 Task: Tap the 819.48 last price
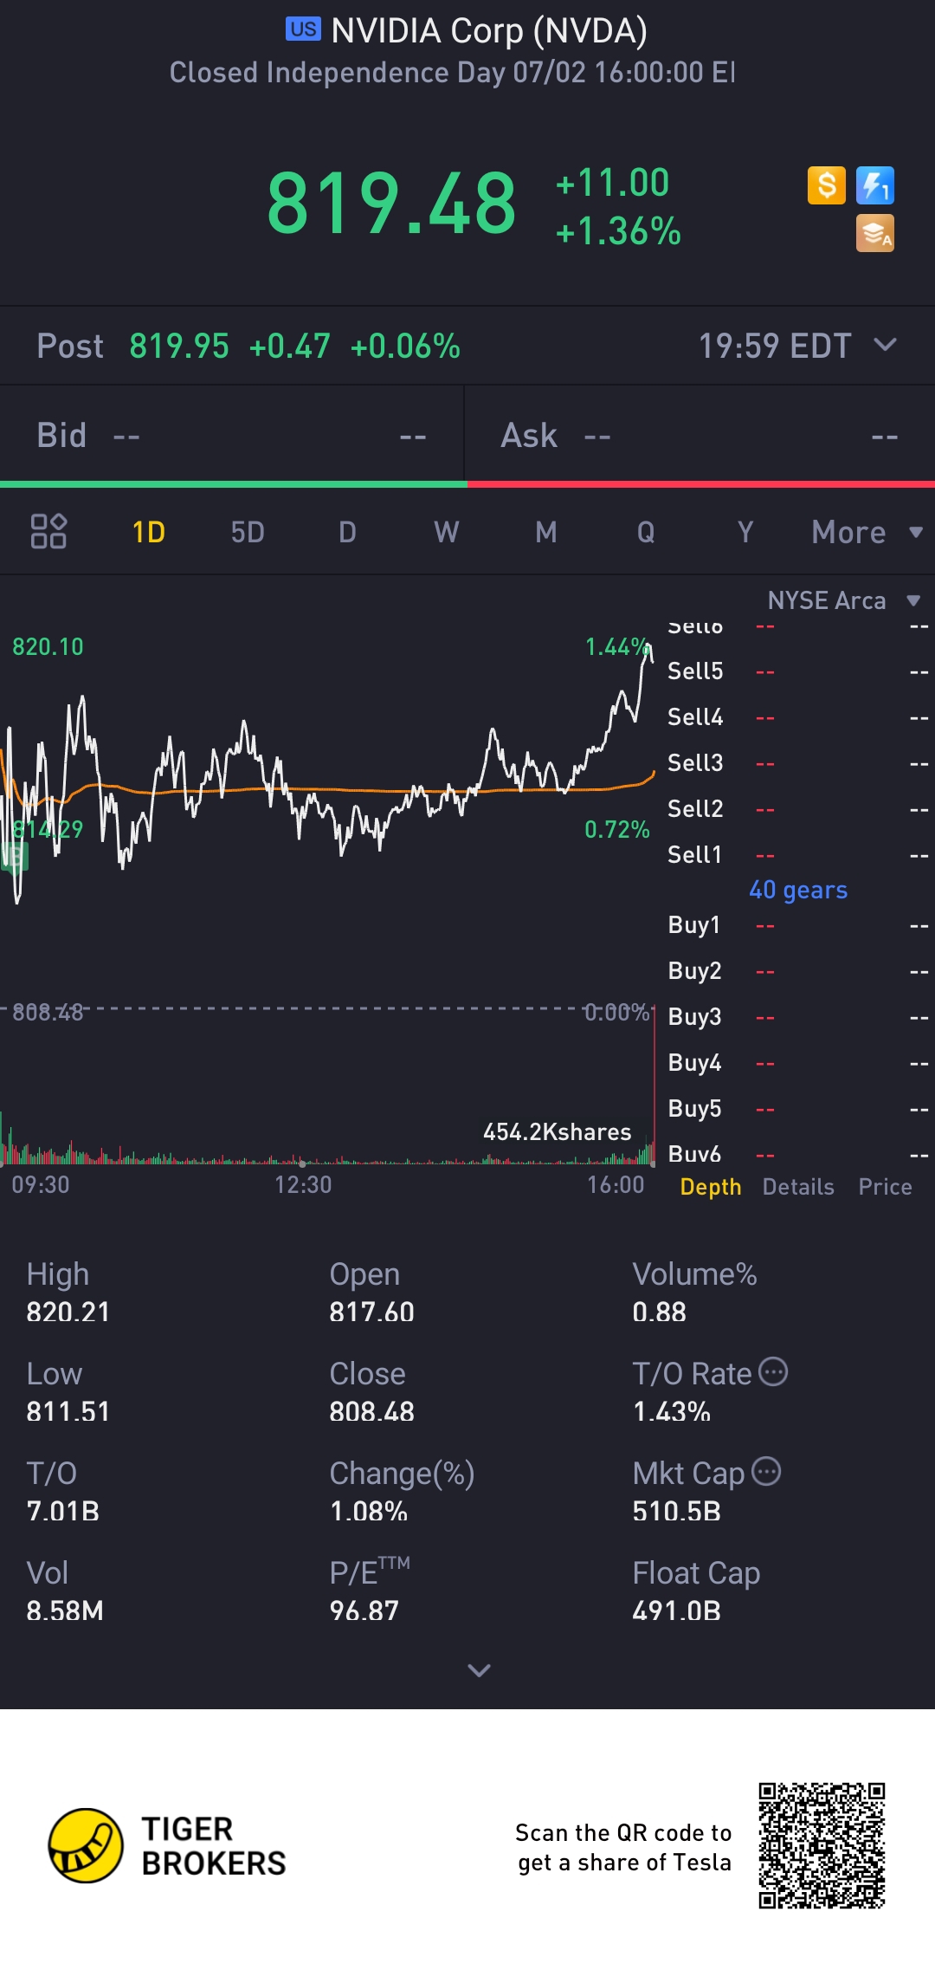391,204
